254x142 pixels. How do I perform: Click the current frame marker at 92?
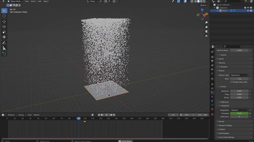click(79, 118)
